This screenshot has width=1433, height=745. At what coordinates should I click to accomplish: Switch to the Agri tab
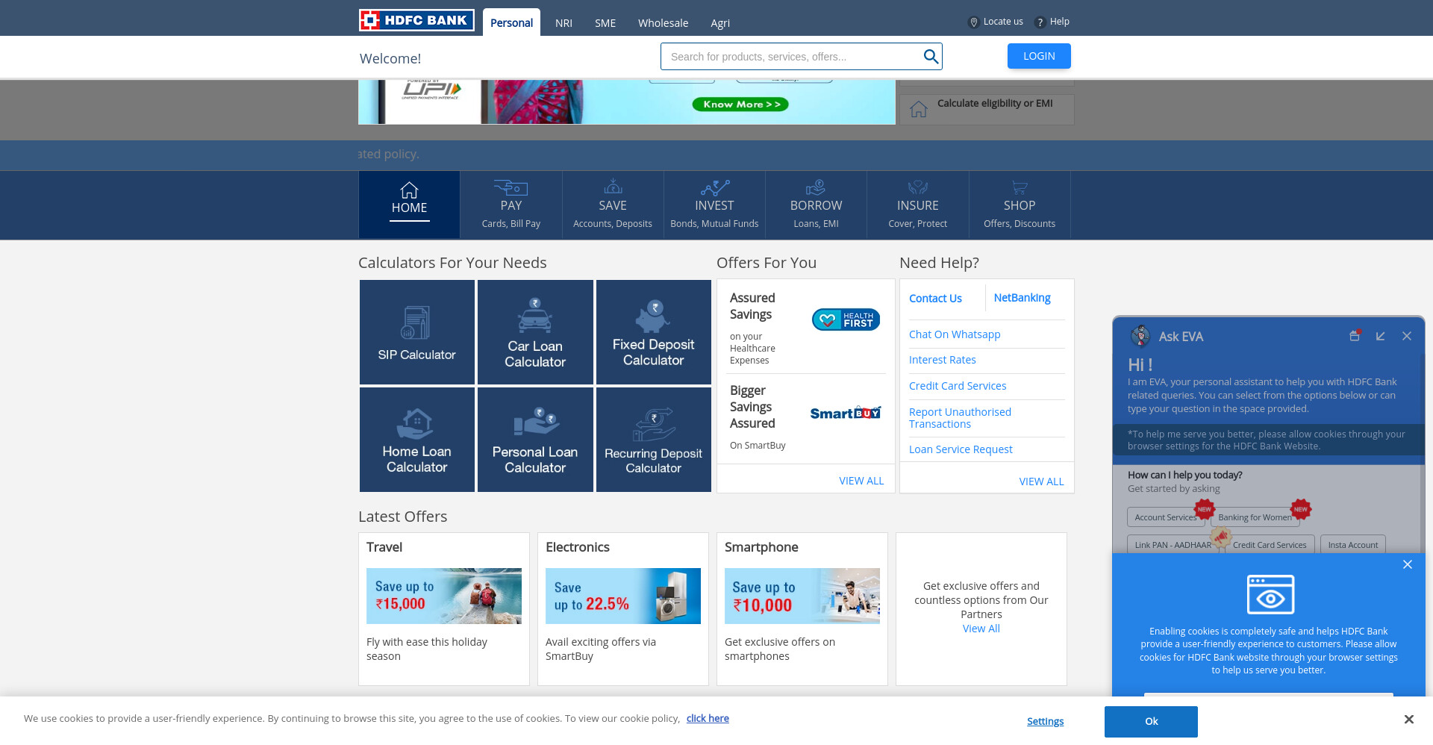(x=720, y=23)
